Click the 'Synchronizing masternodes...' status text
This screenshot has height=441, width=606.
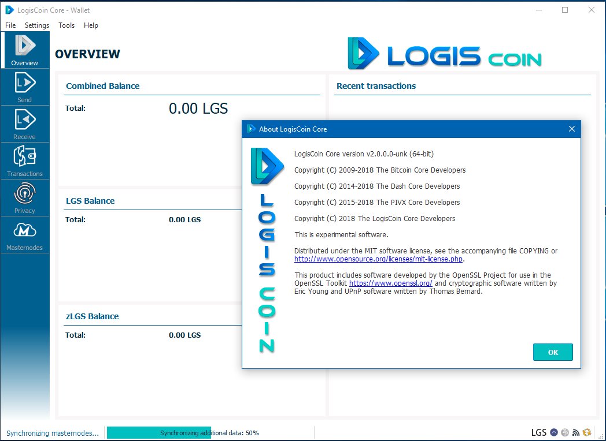pos(53,433)
